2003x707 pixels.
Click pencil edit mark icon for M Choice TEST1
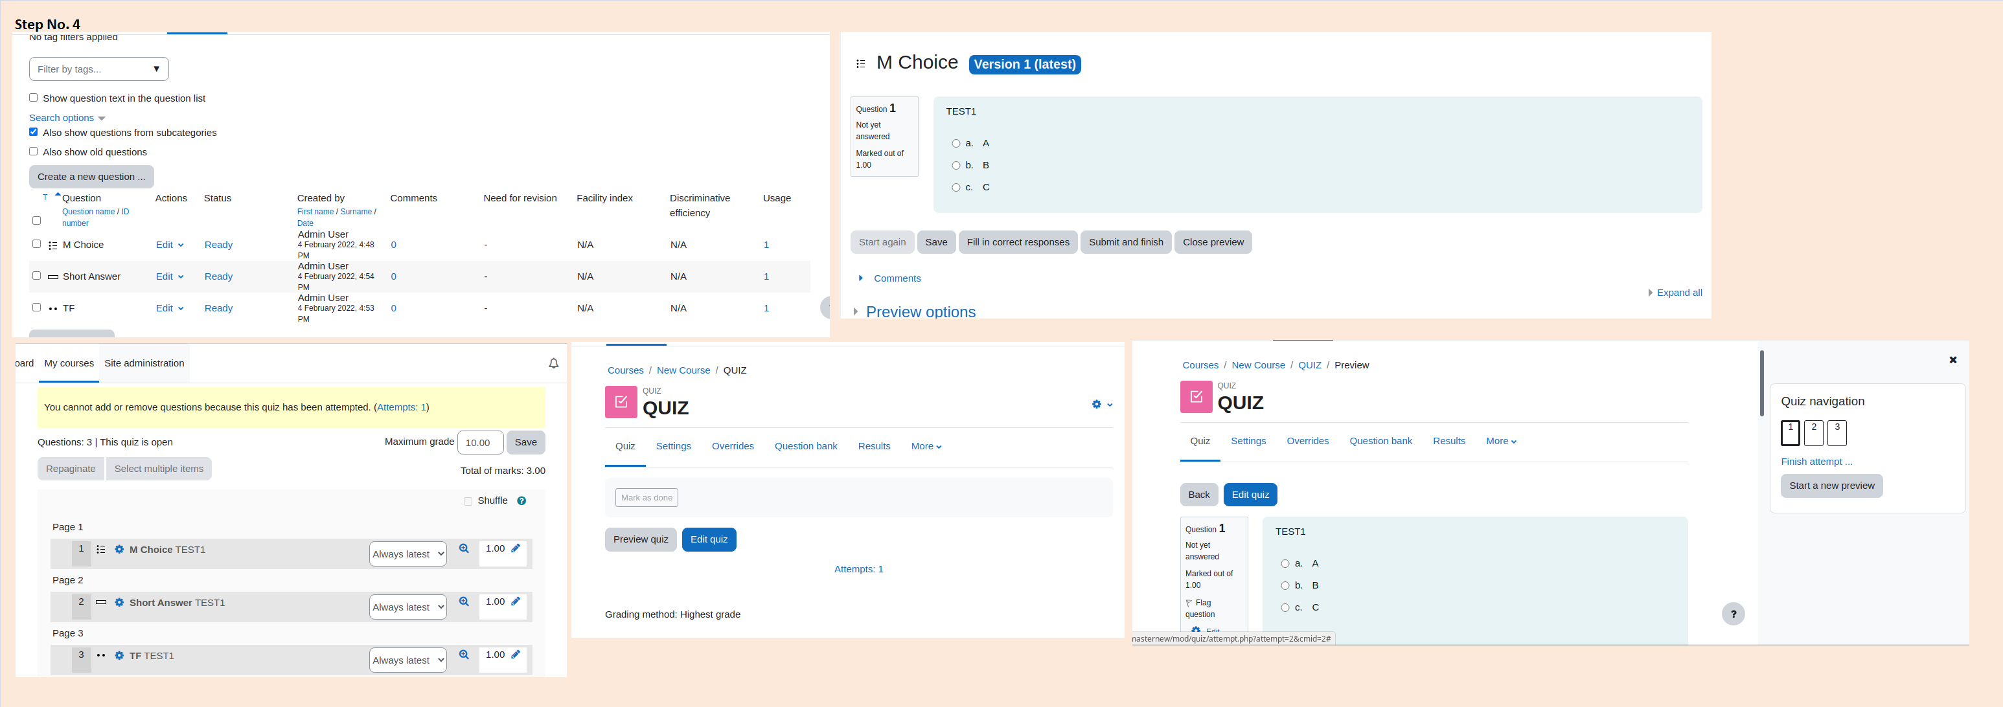pos(516,548)
